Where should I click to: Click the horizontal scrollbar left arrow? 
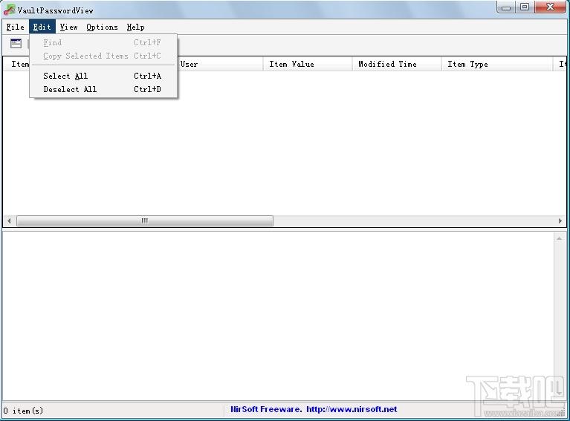(9, 221)
